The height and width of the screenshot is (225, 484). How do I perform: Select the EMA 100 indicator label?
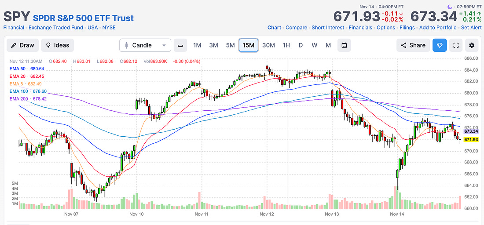[x=28, y=91]
